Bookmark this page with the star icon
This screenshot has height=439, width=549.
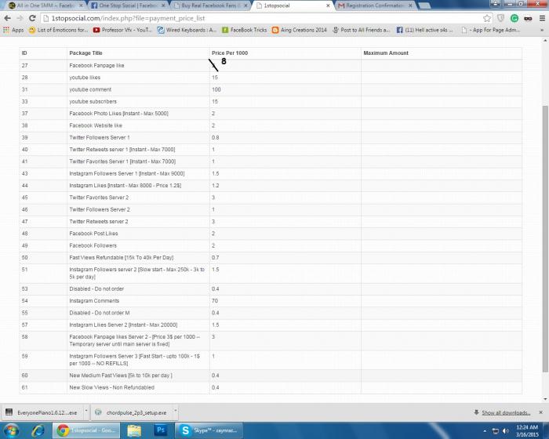pyautogui.click(x=487, y=18)
